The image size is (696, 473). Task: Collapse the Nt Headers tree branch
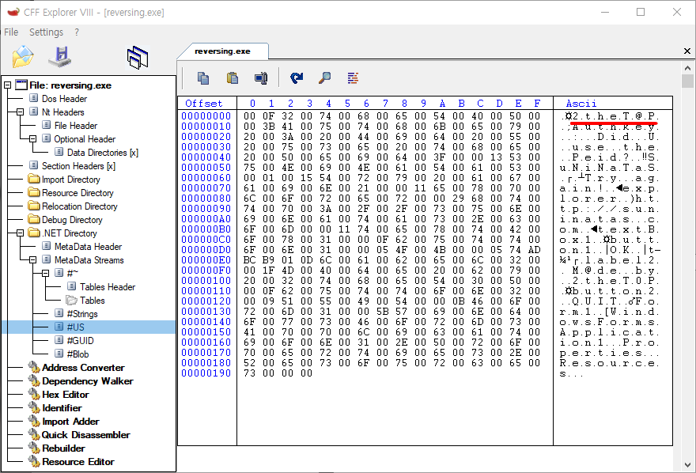click(x=20, y=112)
